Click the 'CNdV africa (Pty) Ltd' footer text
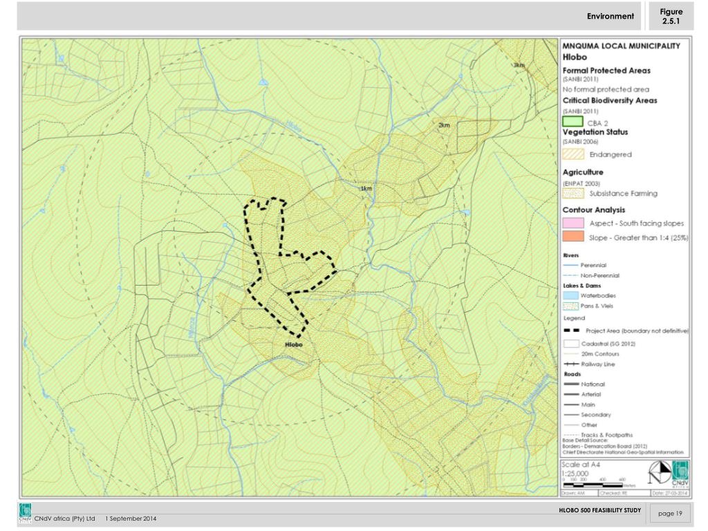This screenshot has width=708, height=531. tap(64, 519)
